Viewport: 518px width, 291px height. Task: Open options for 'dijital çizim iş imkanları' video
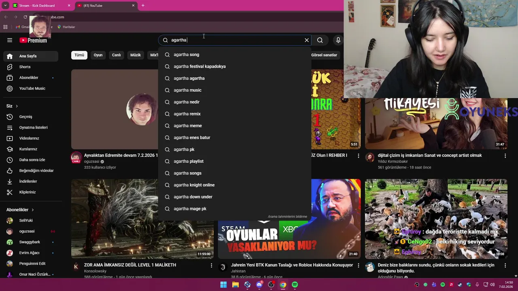505,156
